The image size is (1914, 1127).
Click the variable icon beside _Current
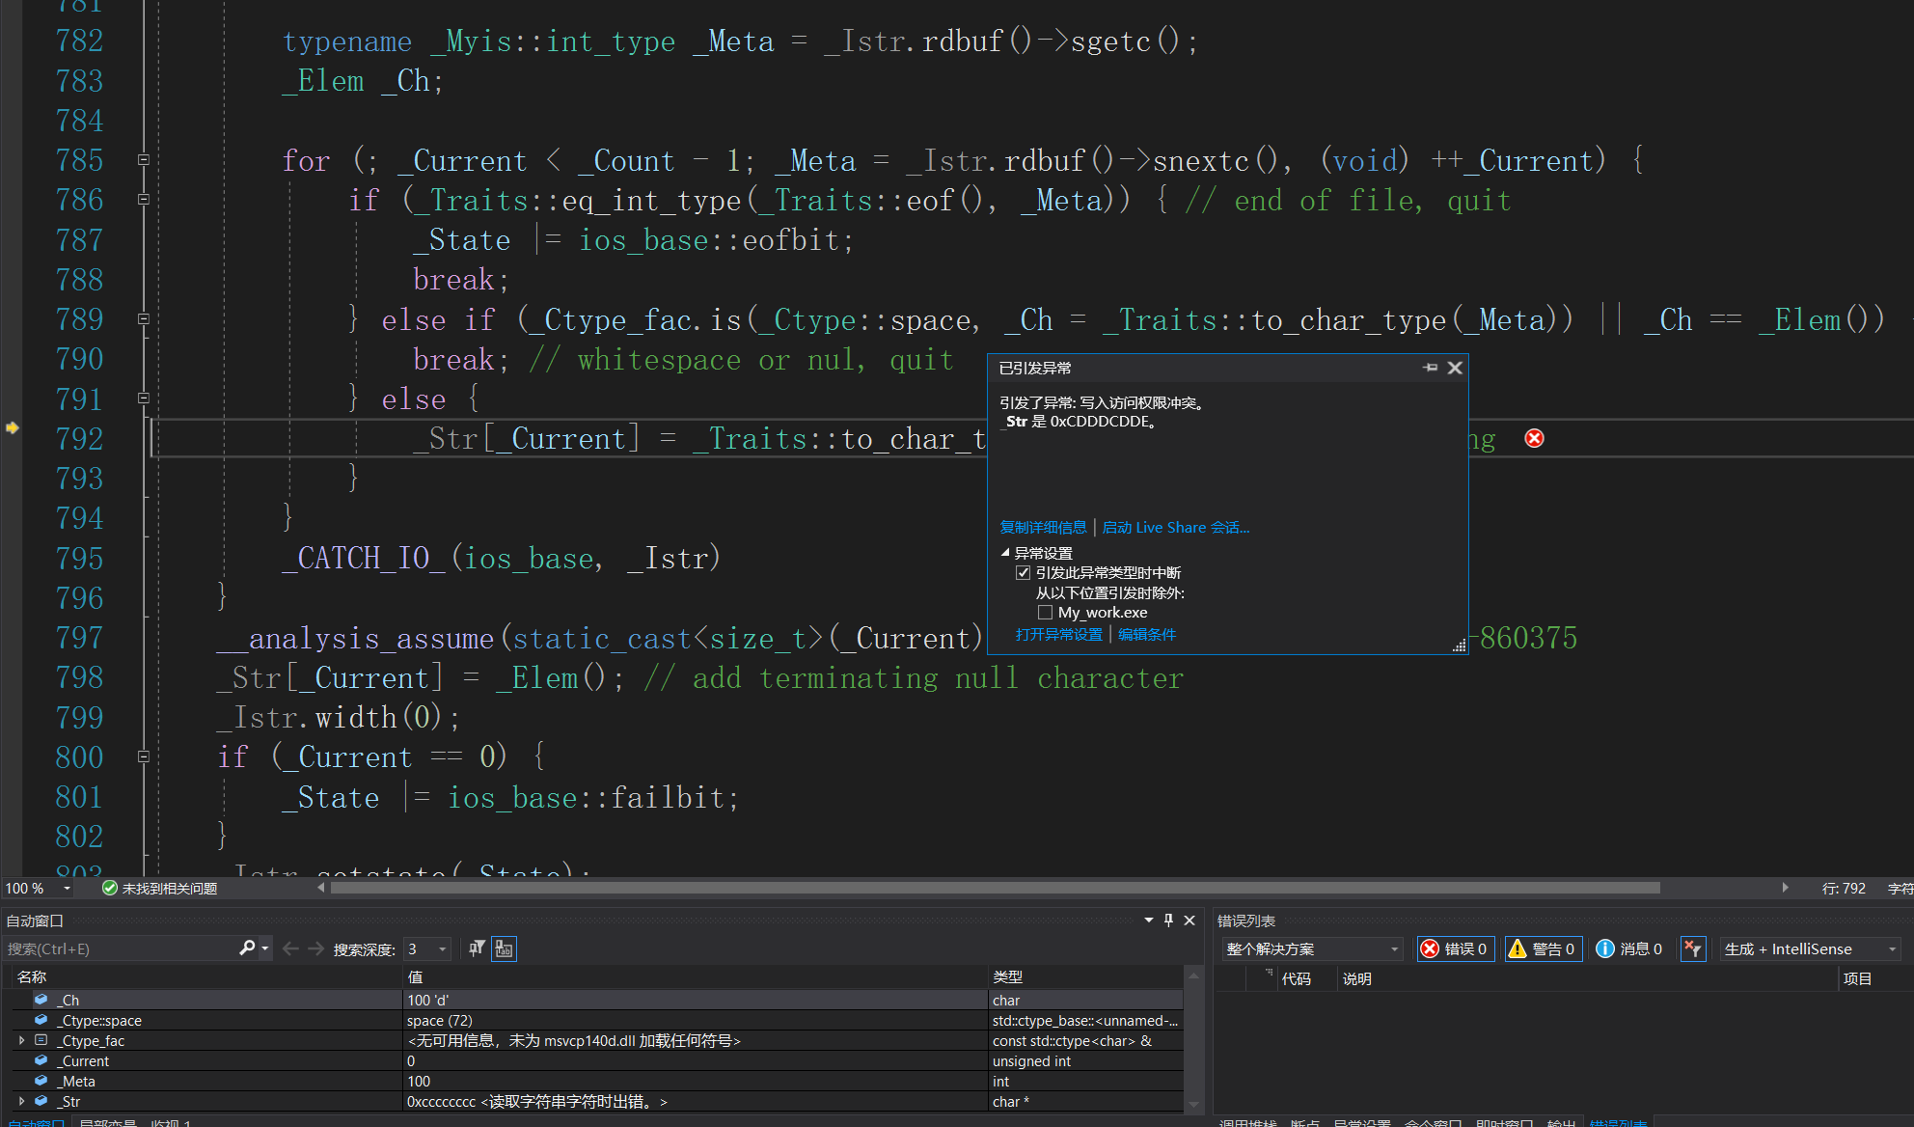click(x=41, y=1060)
